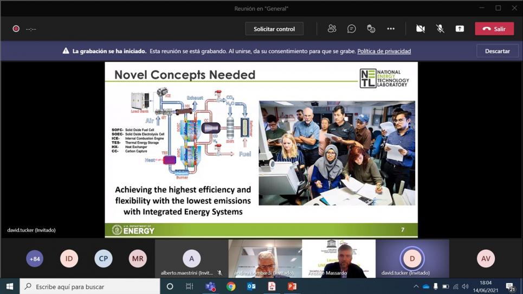This screenshot has width=523, height=294.
Task: Click the Solicitar control button
Action: pyautogui.click(x=274, y=29)
